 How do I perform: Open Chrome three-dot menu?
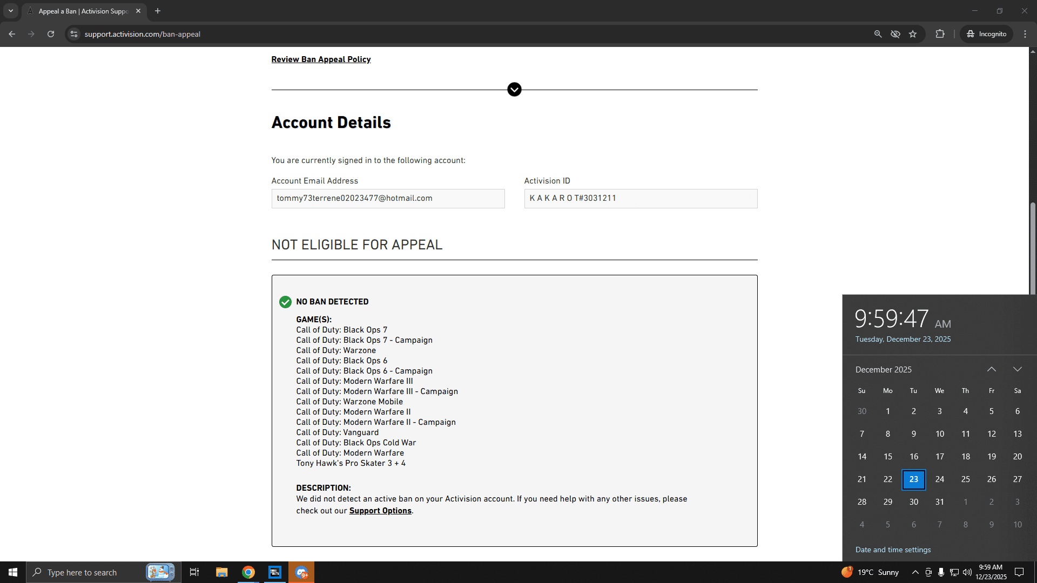pos(1025,34)
